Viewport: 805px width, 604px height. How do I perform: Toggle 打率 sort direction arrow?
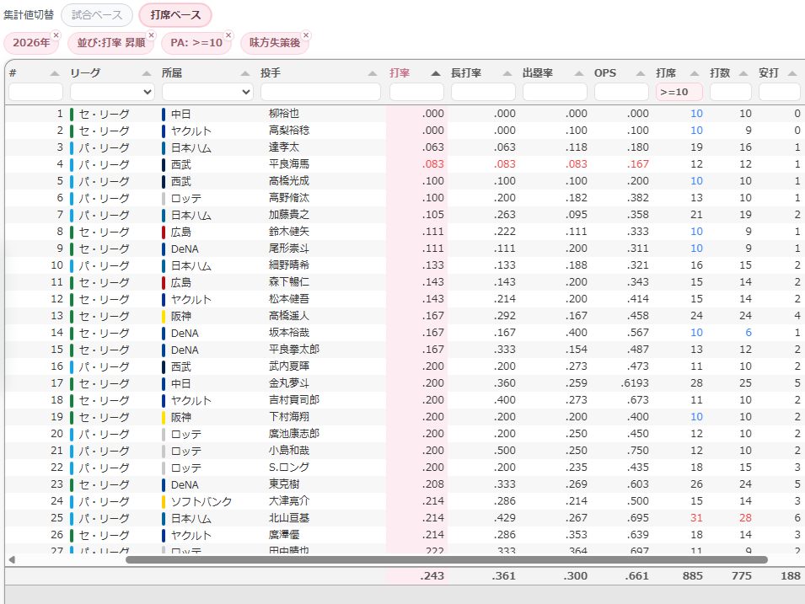(435, 73)
